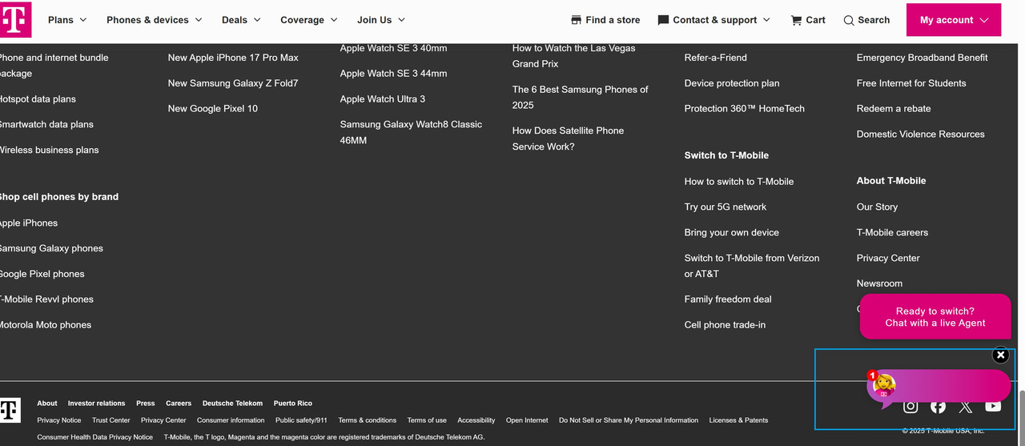The height and width of the screenshot is (446, 1025).
Task: Click Accessibility footer link
Action: click(x=476, y=420)
